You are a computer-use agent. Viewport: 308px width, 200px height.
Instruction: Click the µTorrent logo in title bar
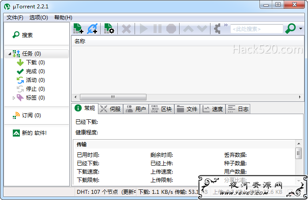pyautogui.click(x=7, y=7)
